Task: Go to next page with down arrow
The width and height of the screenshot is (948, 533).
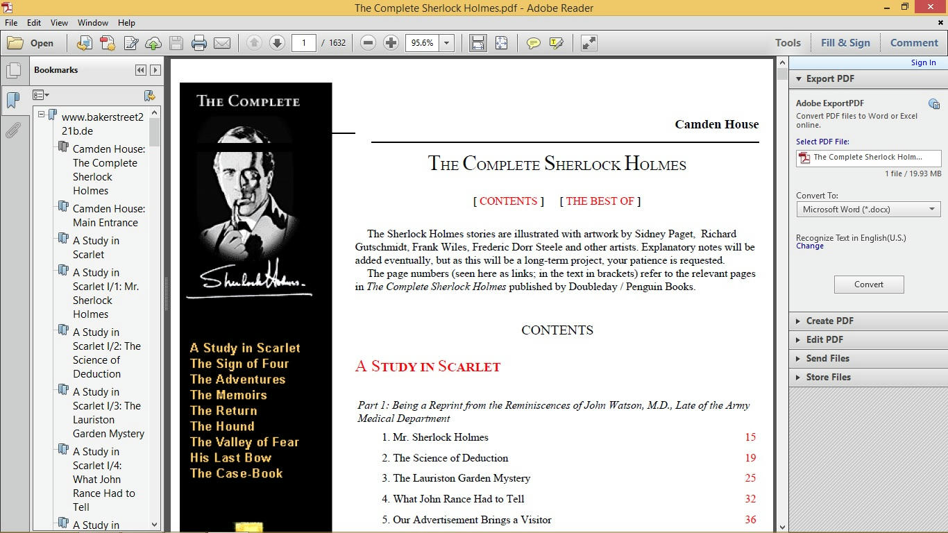Action: click(277, 43)
